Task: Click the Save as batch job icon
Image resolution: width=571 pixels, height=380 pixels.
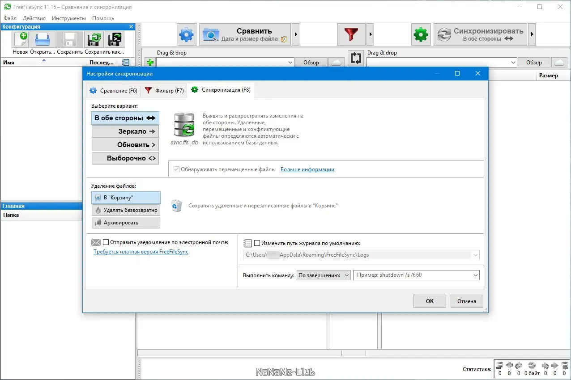Action: [x=115, y=39]
